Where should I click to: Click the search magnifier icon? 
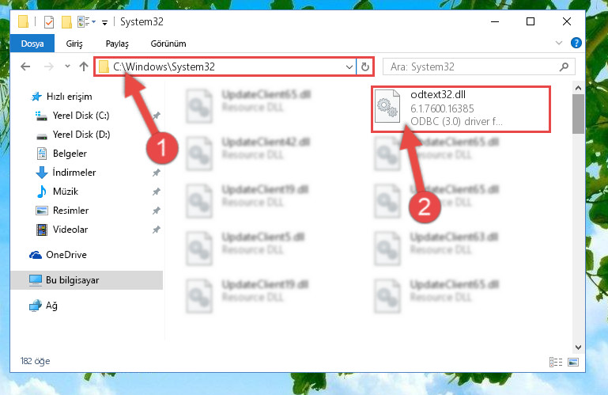(565, 66)
